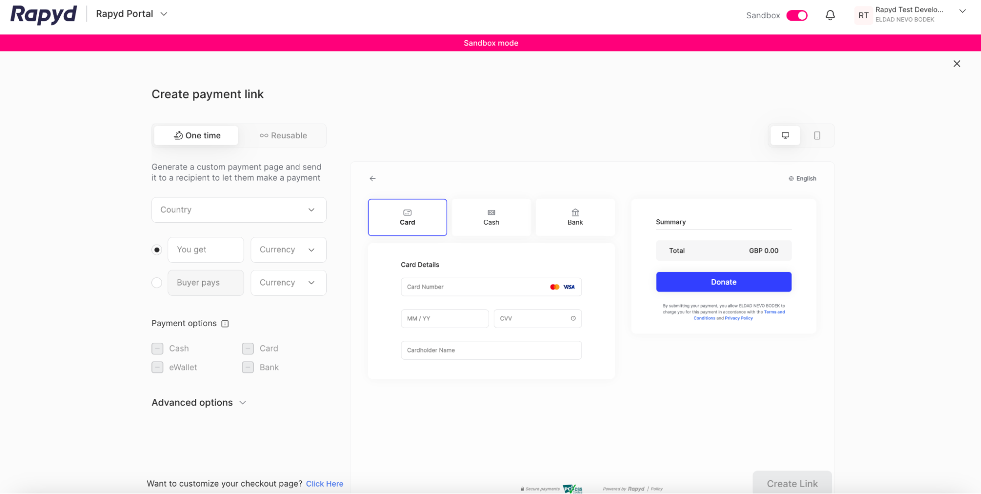Image resolution: width=981 pixels, height=494 pixels.
Task: Change language via English selector
Action: click(x=802, y=178)
